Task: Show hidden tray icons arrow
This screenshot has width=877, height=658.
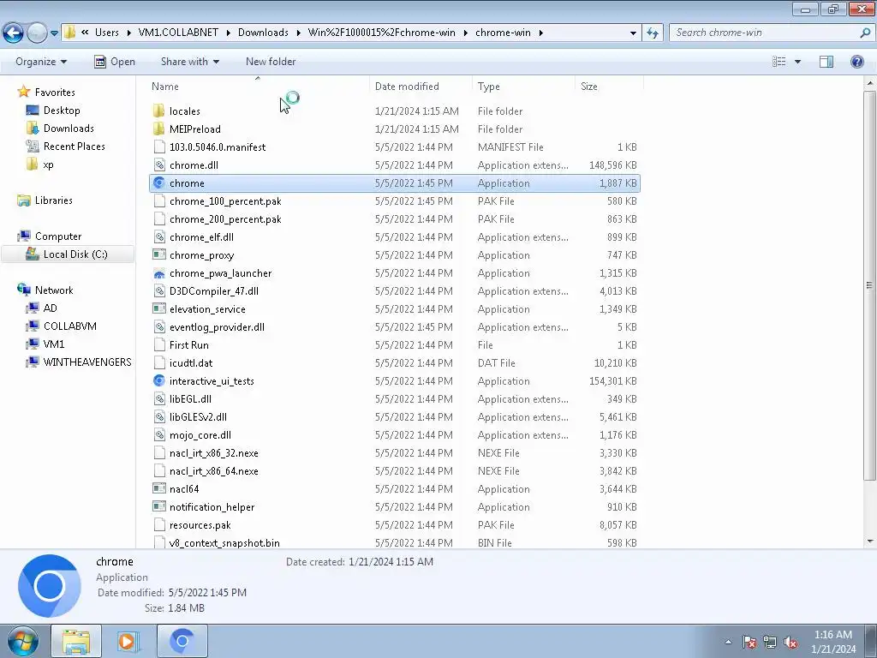Action: click(x=728, y=643)
